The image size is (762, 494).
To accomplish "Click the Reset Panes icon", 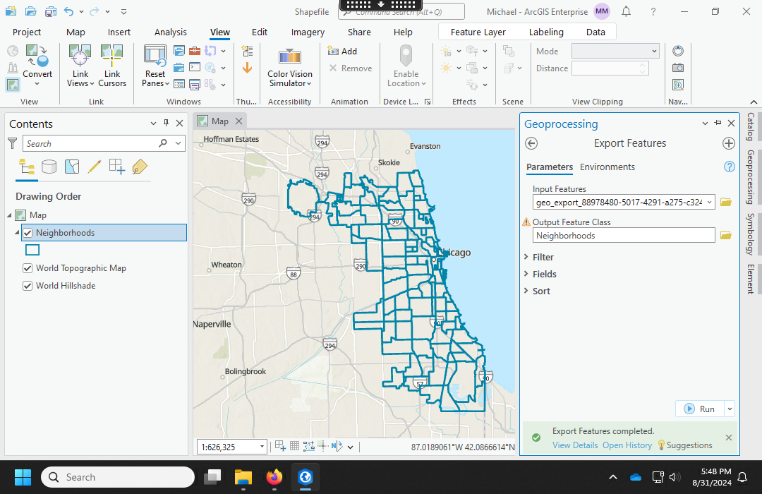I will 155,56.
